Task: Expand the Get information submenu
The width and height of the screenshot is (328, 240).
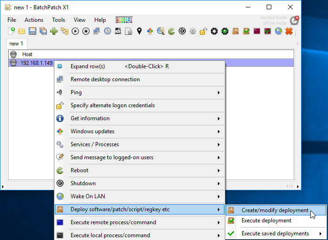Action: pyautogui.click(x=139, y=118)
